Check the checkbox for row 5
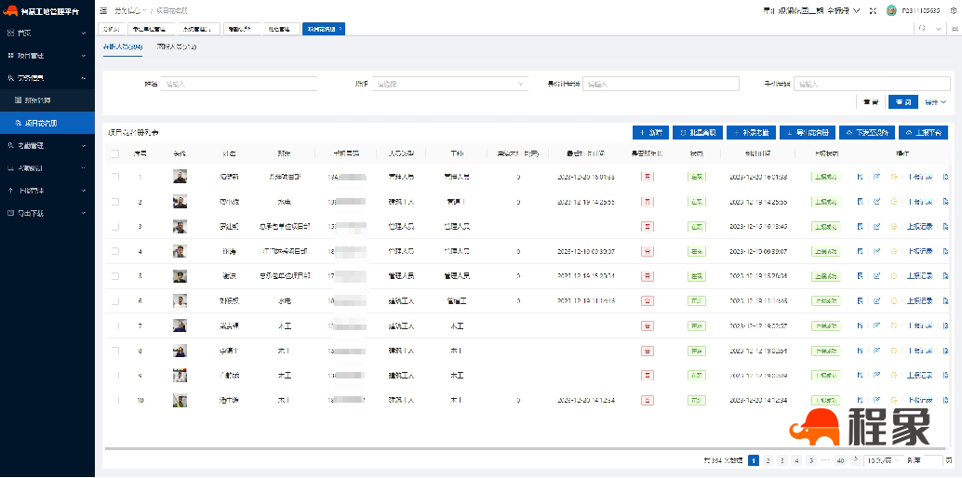 [x=114, y=276]
